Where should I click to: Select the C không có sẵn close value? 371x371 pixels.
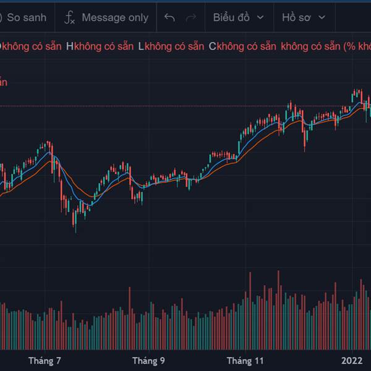click(x=242, y=46)
